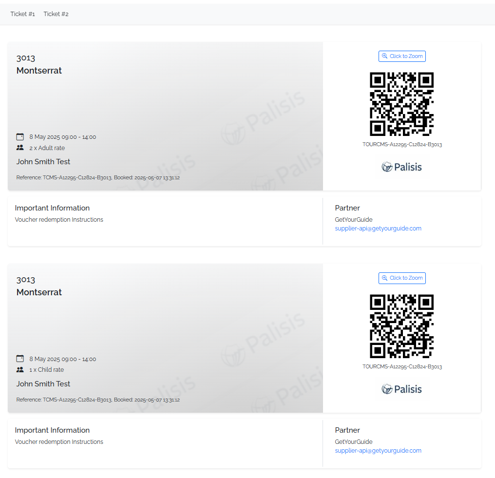Click the calendar icon on Adult rate ticket
Screen dimensions: 495x478
tap(20, 137)
